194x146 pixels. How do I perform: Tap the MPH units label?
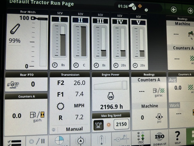coord(79,105)
